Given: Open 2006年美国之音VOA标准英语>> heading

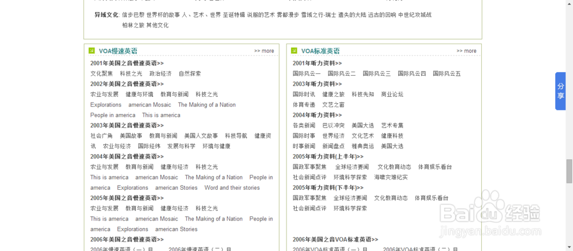Looking at the screenshot, I should pyautogui.click(x=335, y=240).
